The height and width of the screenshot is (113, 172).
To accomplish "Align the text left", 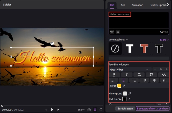I will [x=113, y=80].
